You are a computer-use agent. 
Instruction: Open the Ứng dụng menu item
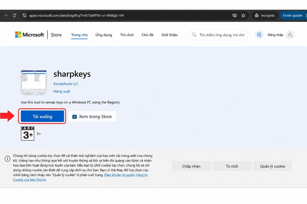pyautogui.click(x=104, y=35)
